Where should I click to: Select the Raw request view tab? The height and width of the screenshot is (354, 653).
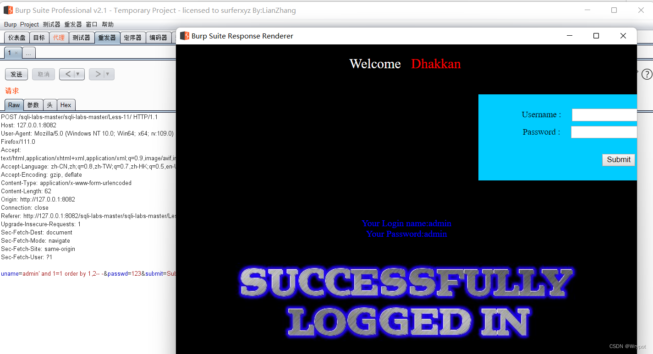(x=14, y=105)
